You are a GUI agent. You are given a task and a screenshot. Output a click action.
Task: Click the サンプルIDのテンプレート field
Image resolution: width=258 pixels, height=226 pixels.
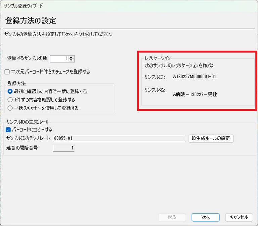[119, 138]
